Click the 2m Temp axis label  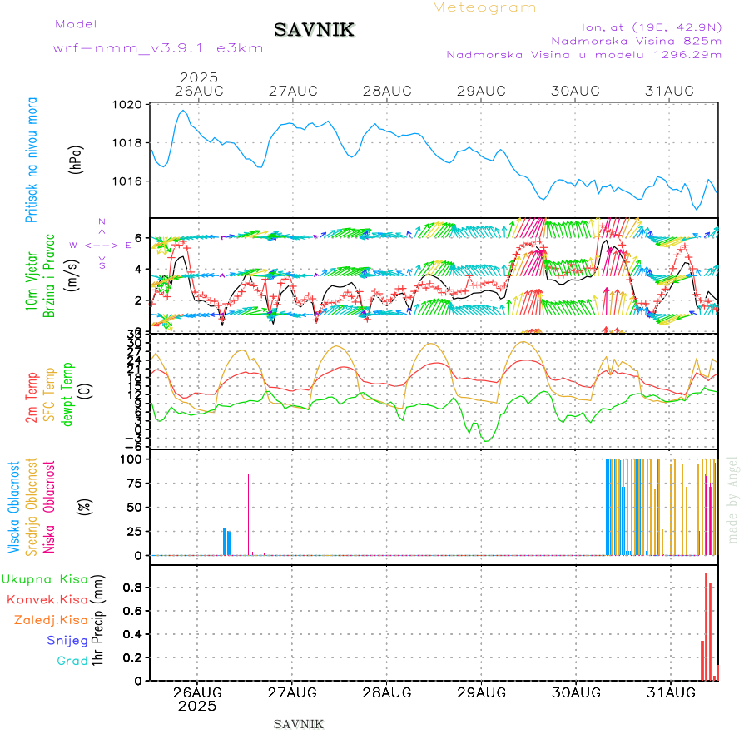(32, 398)
